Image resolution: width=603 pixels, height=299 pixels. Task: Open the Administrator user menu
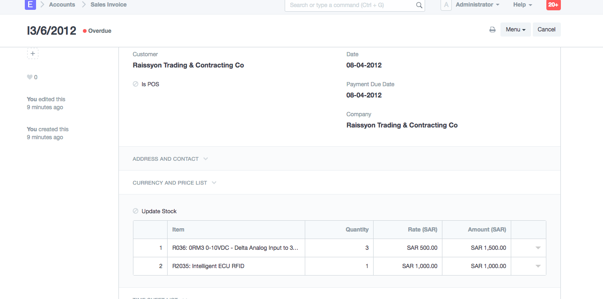[x=477, y=5]
